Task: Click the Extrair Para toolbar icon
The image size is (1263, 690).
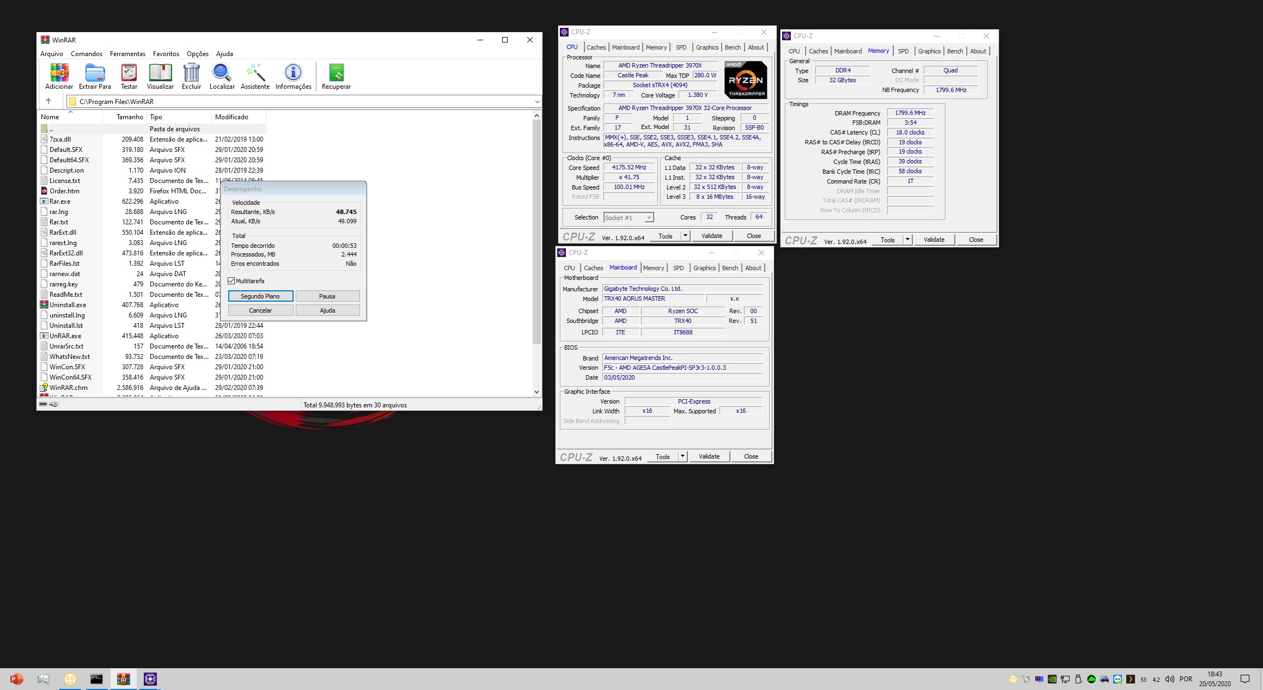Action: [95, 77]
